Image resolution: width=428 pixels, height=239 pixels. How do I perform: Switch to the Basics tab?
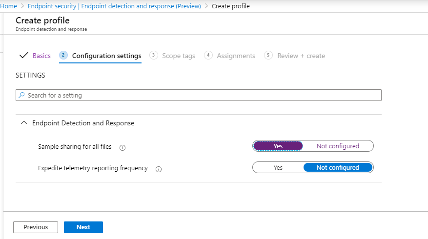41,56
